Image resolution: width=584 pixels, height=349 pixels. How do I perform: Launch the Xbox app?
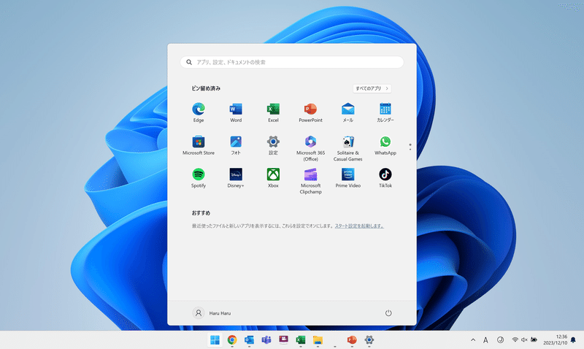point(273,178)
